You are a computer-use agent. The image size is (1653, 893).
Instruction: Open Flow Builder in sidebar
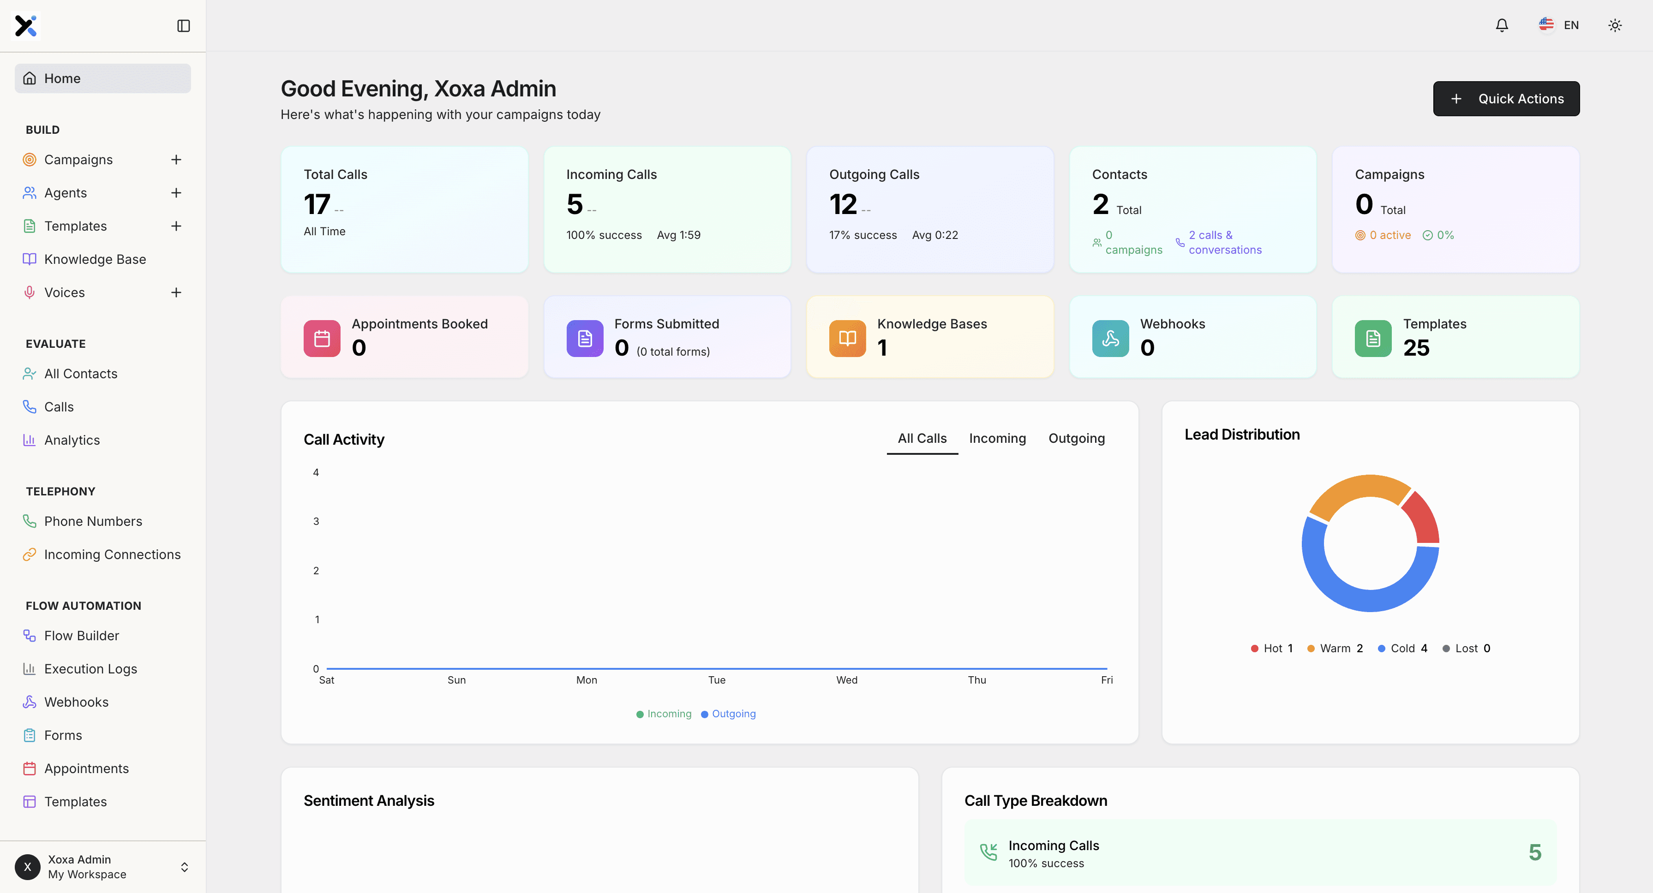coord(82,636)
